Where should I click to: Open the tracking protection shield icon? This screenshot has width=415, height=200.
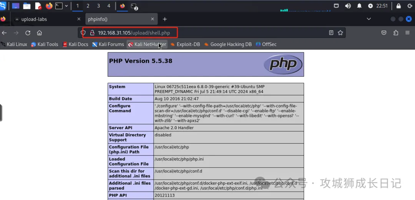pos(83,33)
